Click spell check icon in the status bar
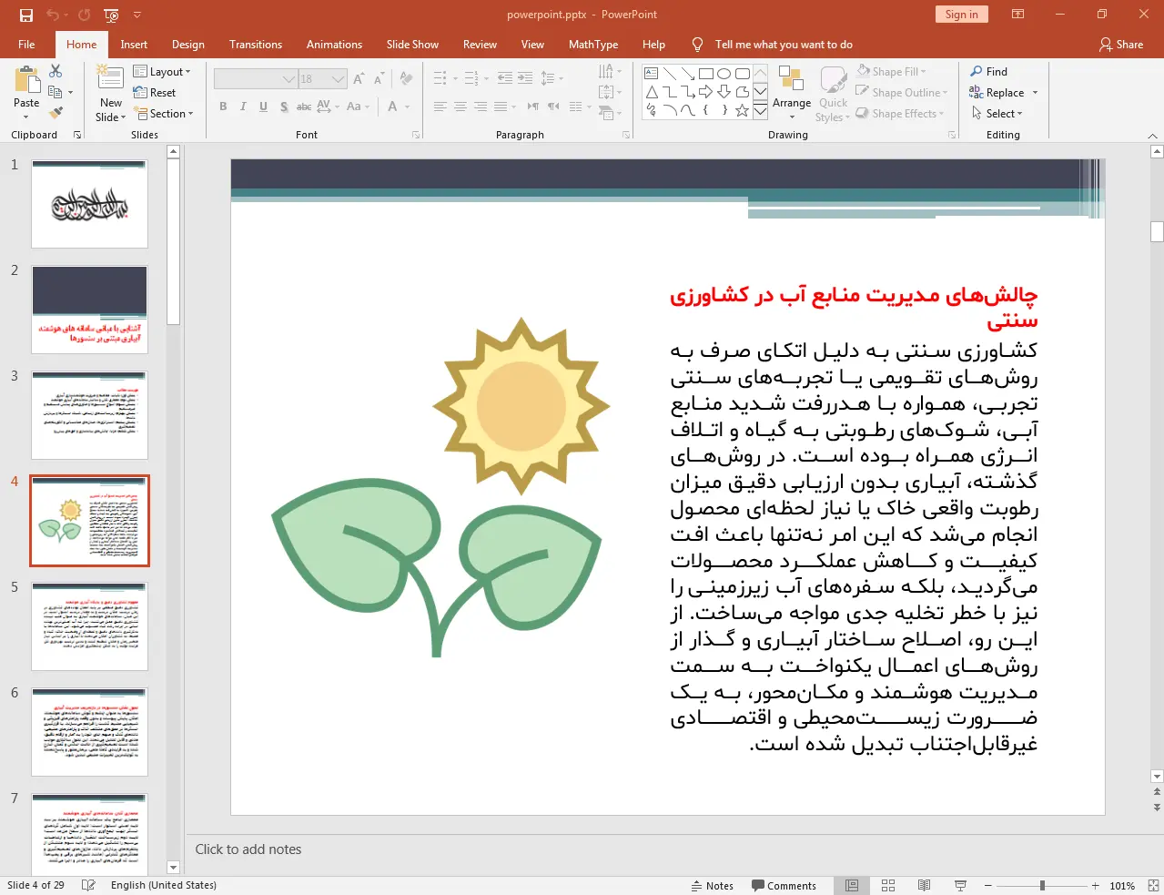The height and width of the screenshot is (895, 1164). pyautogui.click(x=88, y=885)
